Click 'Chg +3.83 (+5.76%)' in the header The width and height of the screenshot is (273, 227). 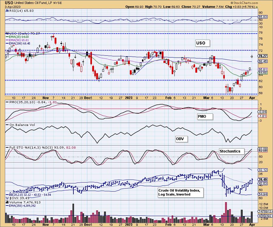coord(240,7)
